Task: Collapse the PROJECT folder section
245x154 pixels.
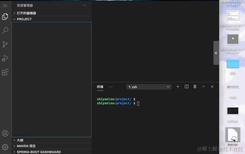Action: 52,19
